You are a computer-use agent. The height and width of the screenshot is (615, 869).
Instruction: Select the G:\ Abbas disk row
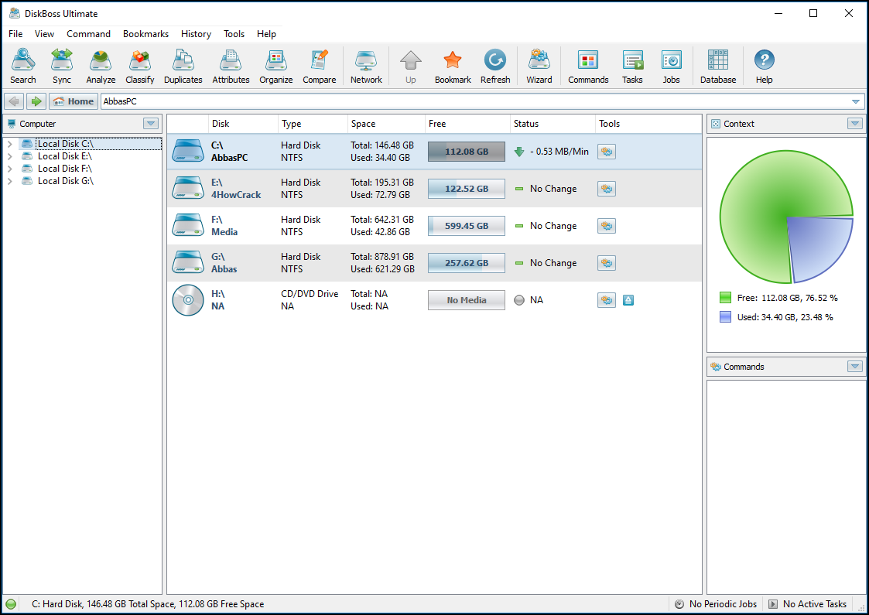(x=434, y=263)
